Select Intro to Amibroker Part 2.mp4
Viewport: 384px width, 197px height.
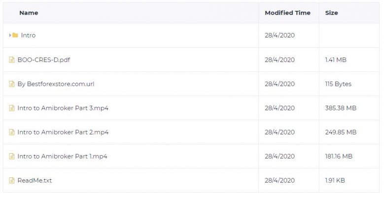(63, 132)
